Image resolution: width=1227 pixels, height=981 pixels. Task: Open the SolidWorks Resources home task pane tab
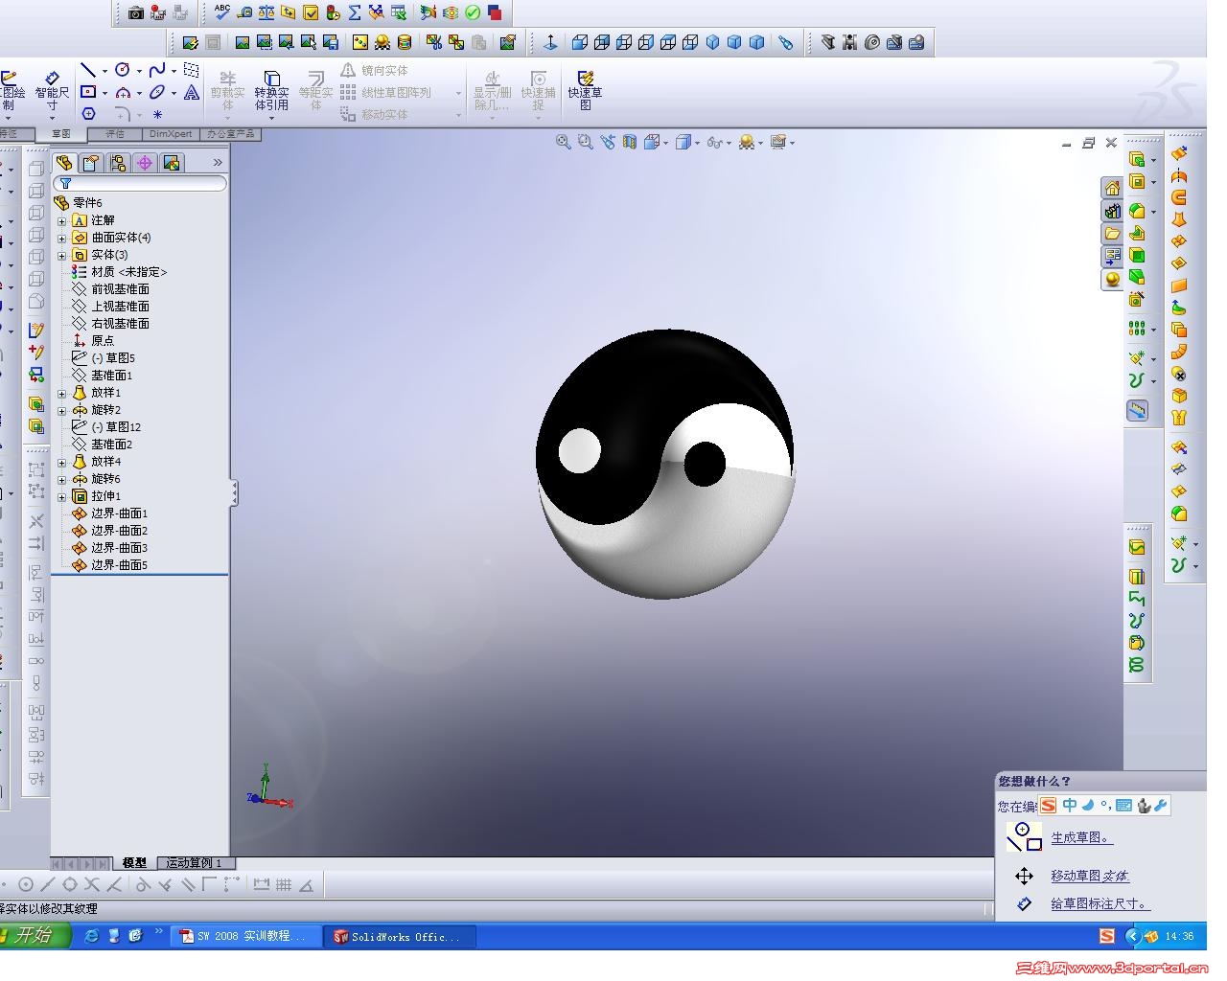(x=1112, y=188)
